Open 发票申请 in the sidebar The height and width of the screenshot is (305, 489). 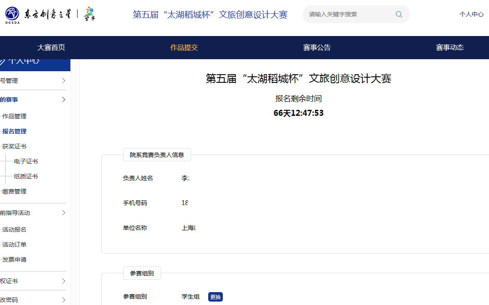[x=15, y=260]
